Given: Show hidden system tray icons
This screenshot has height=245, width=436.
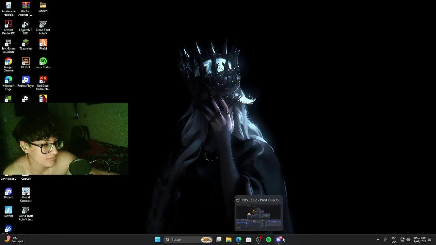Looking at the screenshot, I should click(x=378, y=240).
